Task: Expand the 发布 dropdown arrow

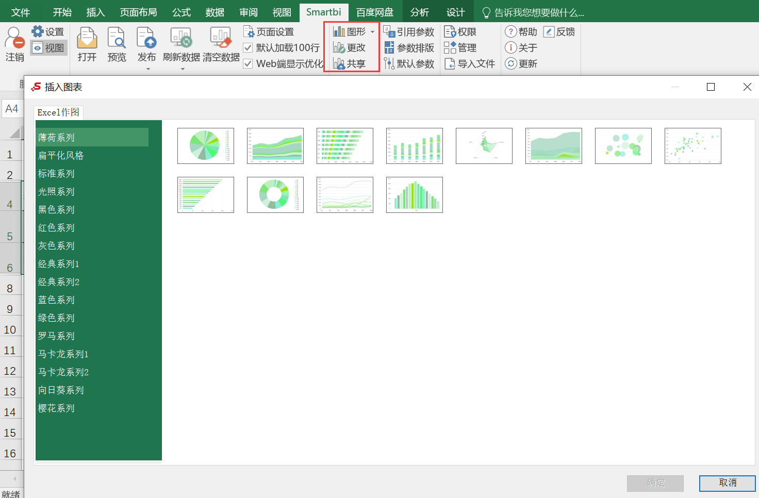Action: click(148, 69)
